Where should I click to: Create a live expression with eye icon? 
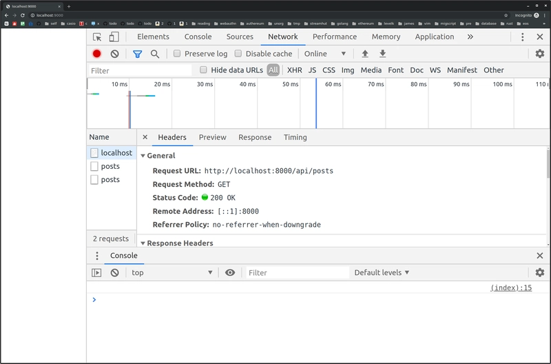(x=230, y=272)
